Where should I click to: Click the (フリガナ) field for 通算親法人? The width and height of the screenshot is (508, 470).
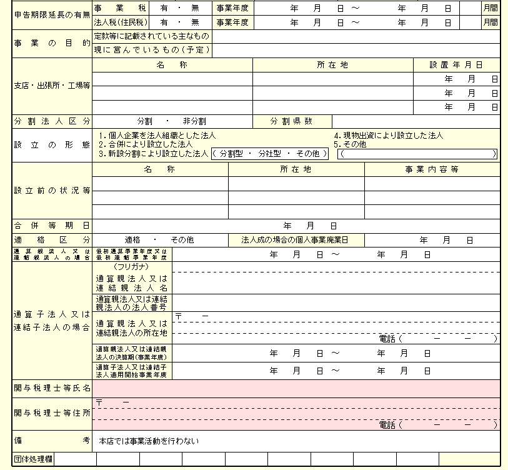tap(336, 267)
